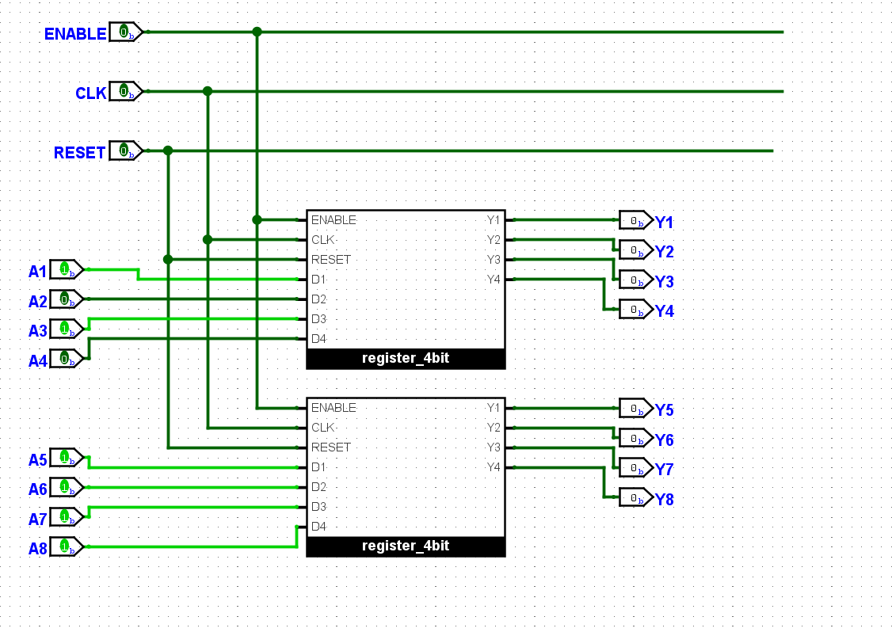Click the A8 input pin
This screenshot has height=632, width=892.
coord(65,546)
